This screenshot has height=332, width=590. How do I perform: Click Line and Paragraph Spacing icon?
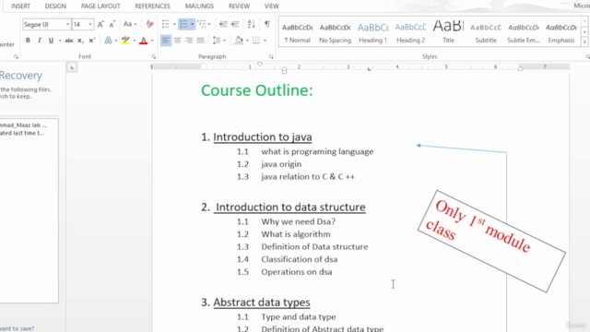(x=217, y=41)
